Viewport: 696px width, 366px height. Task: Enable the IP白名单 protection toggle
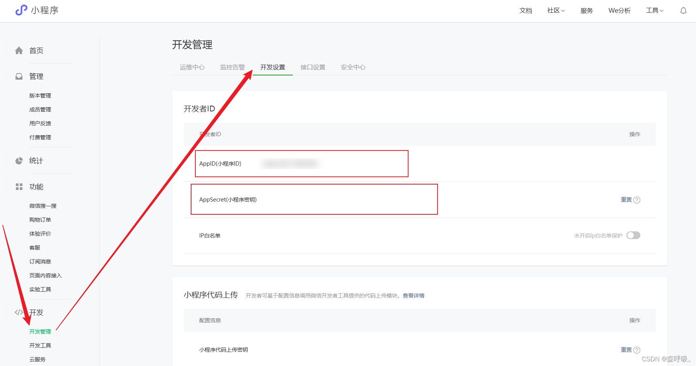(633, 235)
